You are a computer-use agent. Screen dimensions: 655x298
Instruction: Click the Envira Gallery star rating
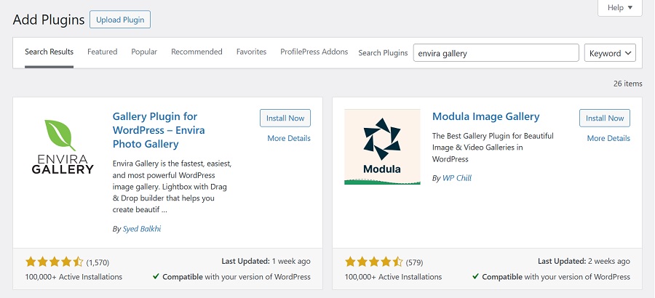point(55,262)
